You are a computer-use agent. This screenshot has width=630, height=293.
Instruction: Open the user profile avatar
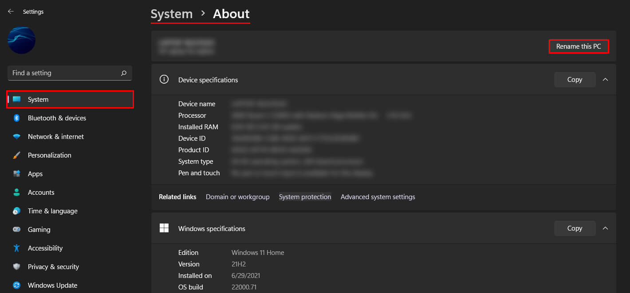tap(21, 40)
